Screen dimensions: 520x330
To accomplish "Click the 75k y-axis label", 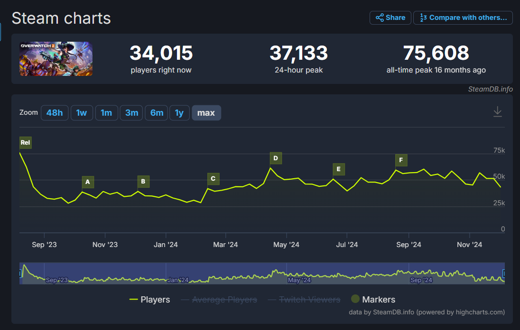I will [499, 150].
